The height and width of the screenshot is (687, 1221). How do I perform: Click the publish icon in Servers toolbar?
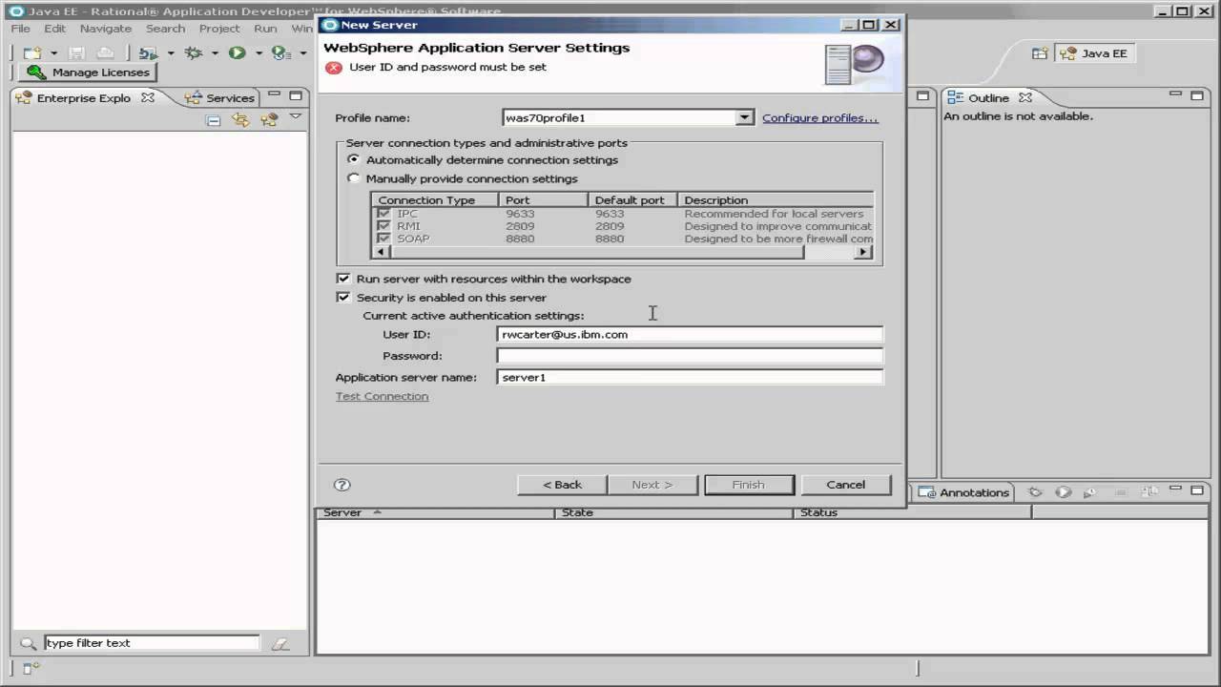click(x=1149, y=492)
